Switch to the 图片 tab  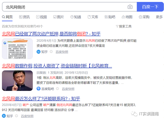pos(59,17)
